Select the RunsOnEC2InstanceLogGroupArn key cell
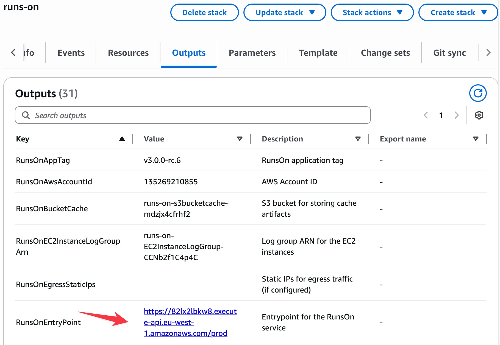The height and width of the screenshot is (345, 500). [68, 246]
